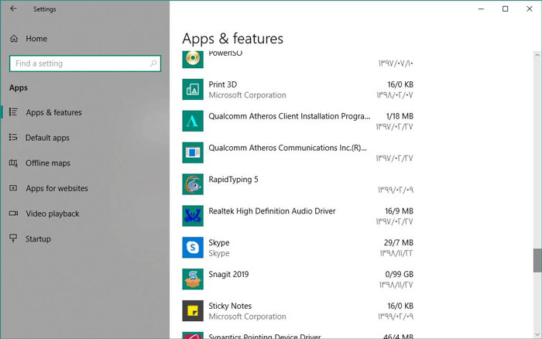Click the Skype app icon
Image resolution: width=542 pixels, height=339 pixels.
pyautogui.click(x=193, y=248)
